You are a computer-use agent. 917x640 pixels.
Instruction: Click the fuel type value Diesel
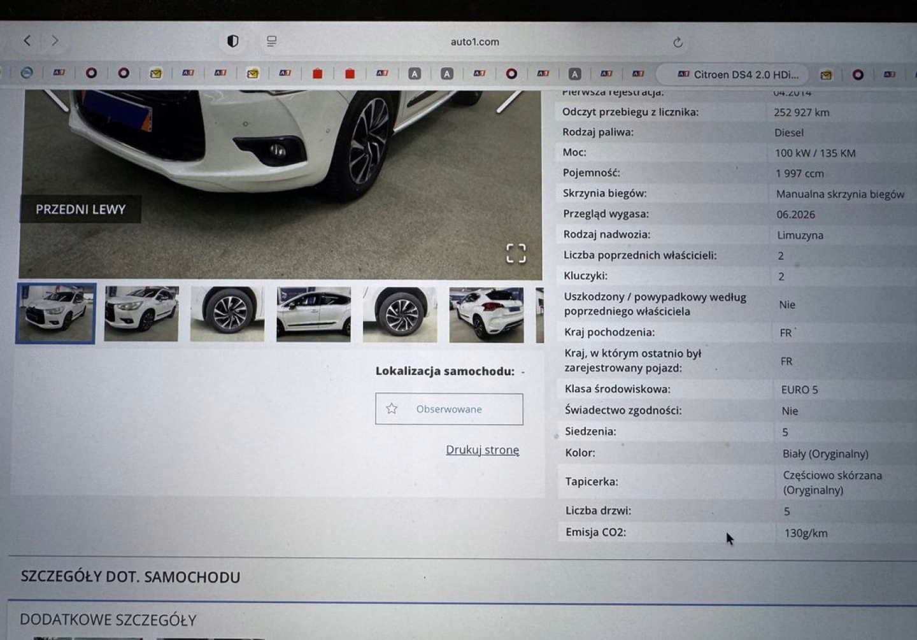pos(789,133)
